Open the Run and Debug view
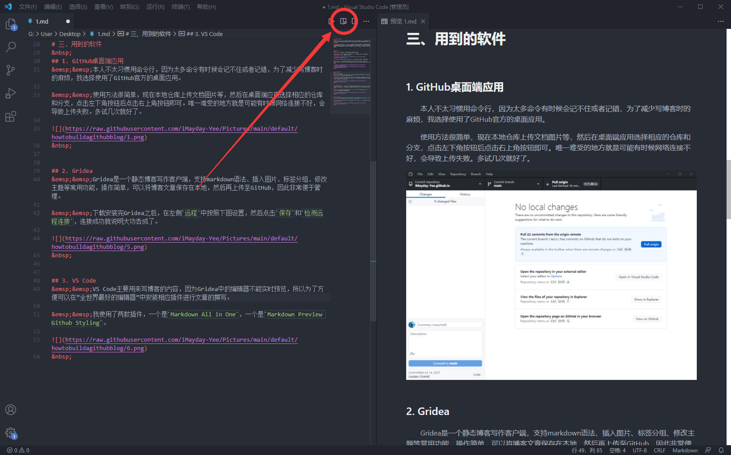Screen dimensions: 731x455 (11, 93)
